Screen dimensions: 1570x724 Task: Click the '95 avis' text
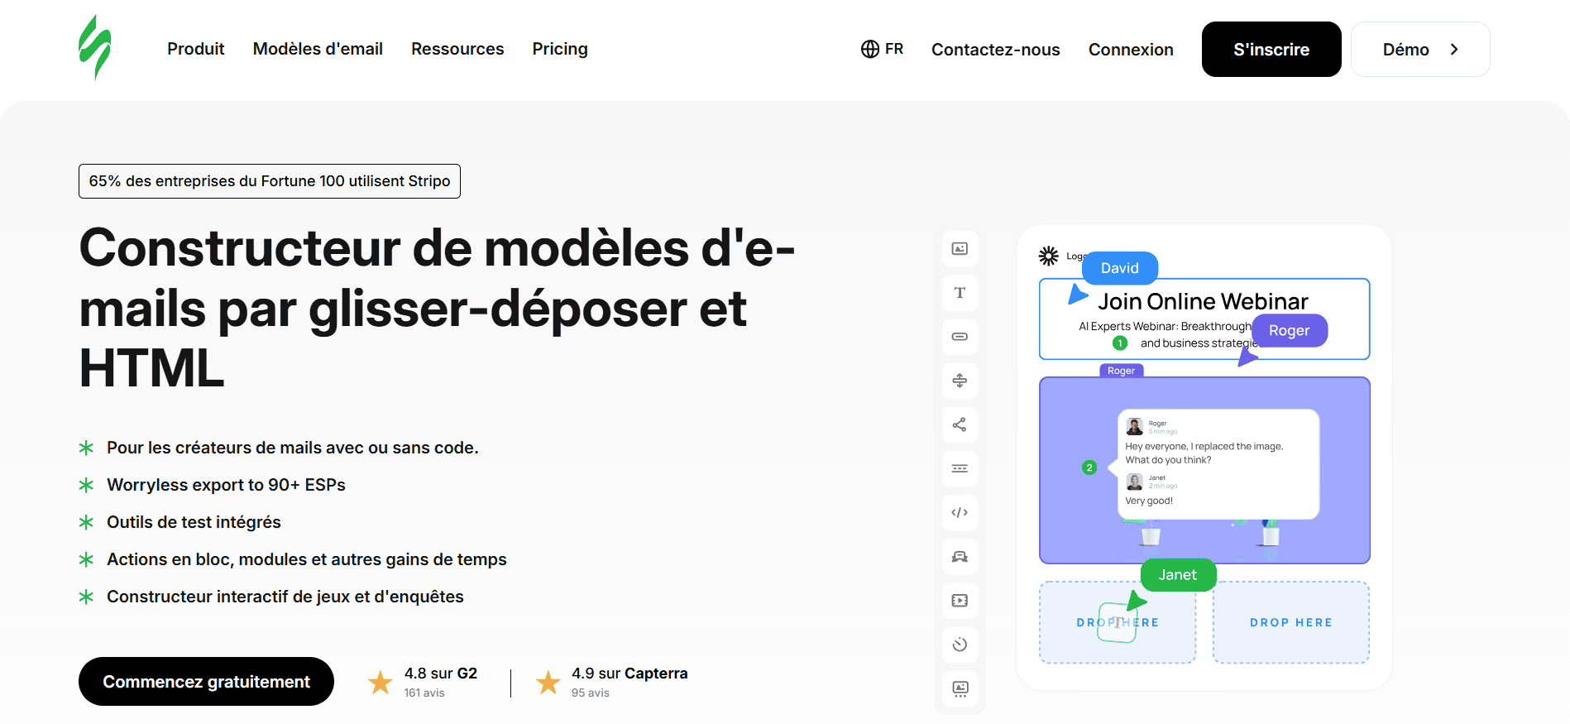(x=591, y=693)
